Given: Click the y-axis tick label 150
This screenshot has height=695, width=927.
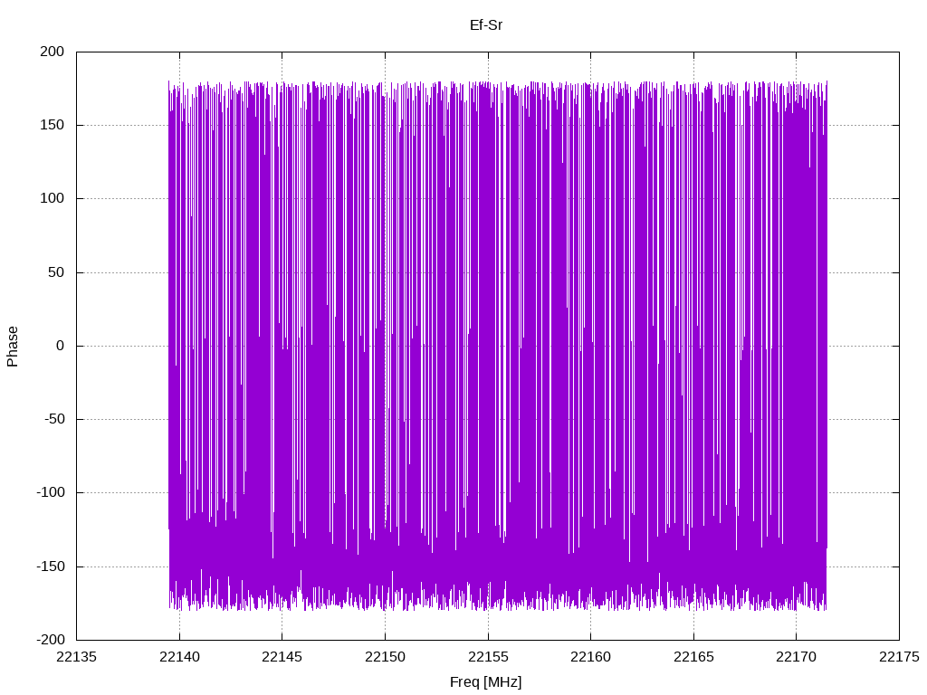Looking at the screenshot, I should point(52,125).
